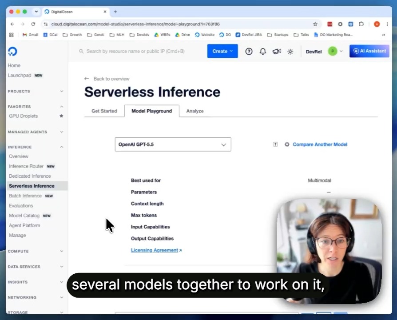The width and height of the screenshot is (397, 320).
Task: Open the Startups bookmarks folder
Action: pos(278,35)
